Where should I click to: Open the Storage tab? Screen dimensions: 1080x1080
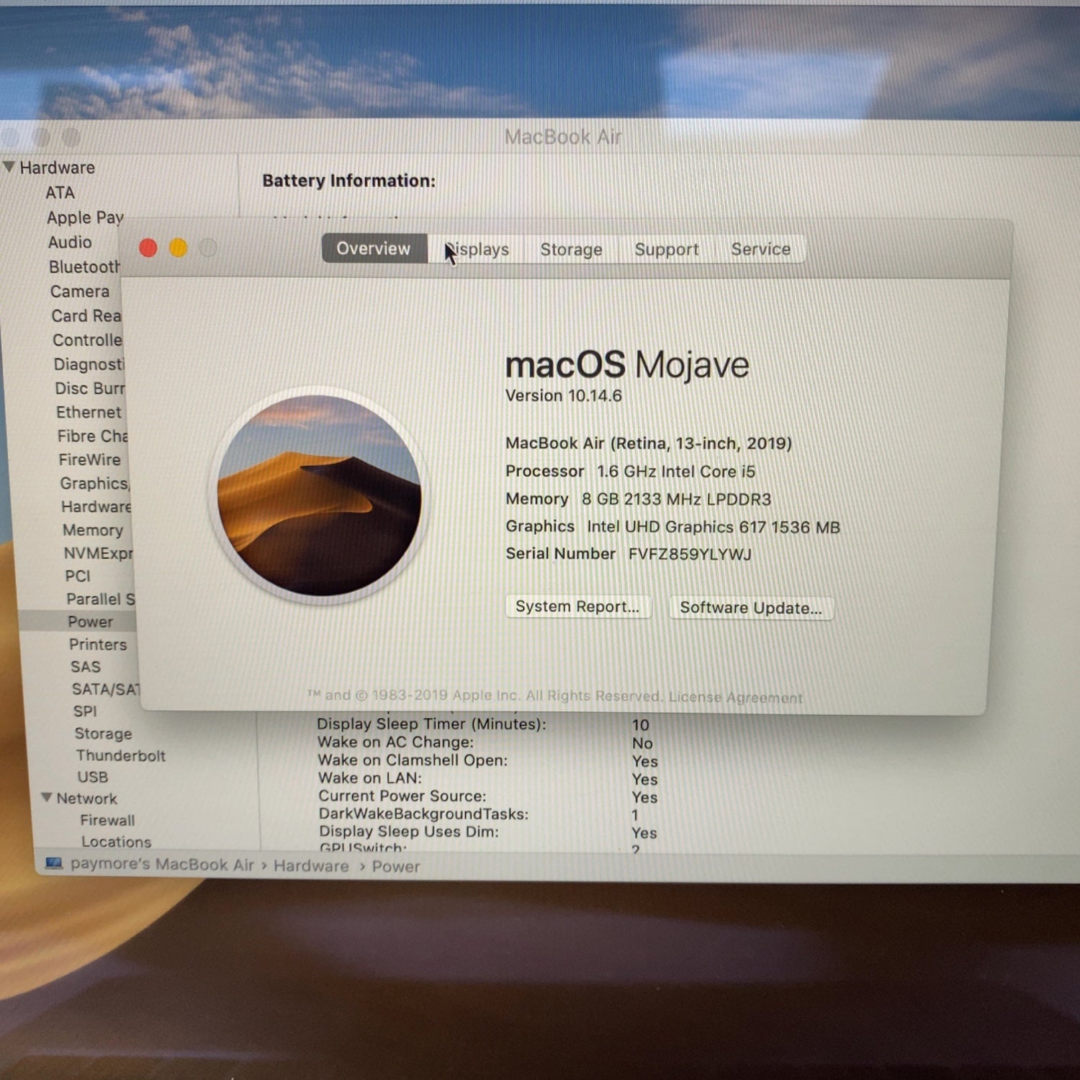pos(571,249)
